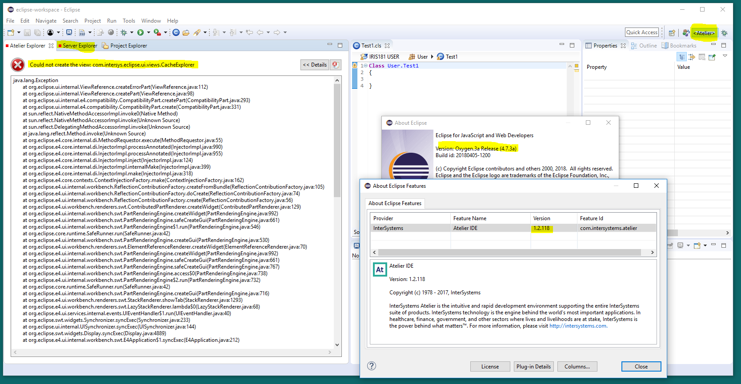Click the Plug-in Details button
Image resolution: width=741 pixels, height=384 pixels.
pyautogui.click(x=533, y=367)
